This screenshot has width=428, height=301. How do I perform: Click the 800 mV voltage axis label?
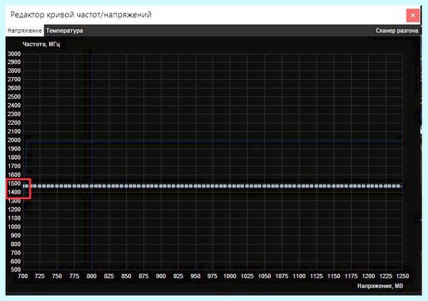91,276
